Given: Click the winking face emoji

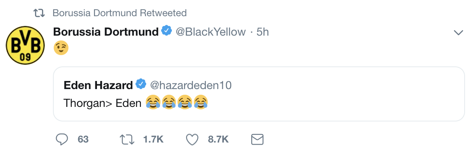Looking at the screenshot, I should click(x=61, y=48).
